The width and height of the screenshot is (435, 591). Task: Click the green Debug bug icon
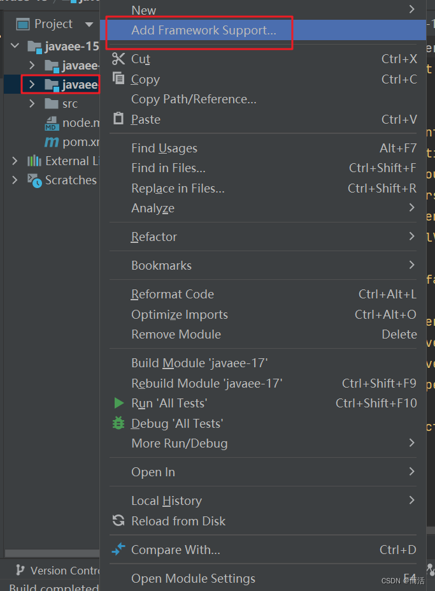coord(118,423)
